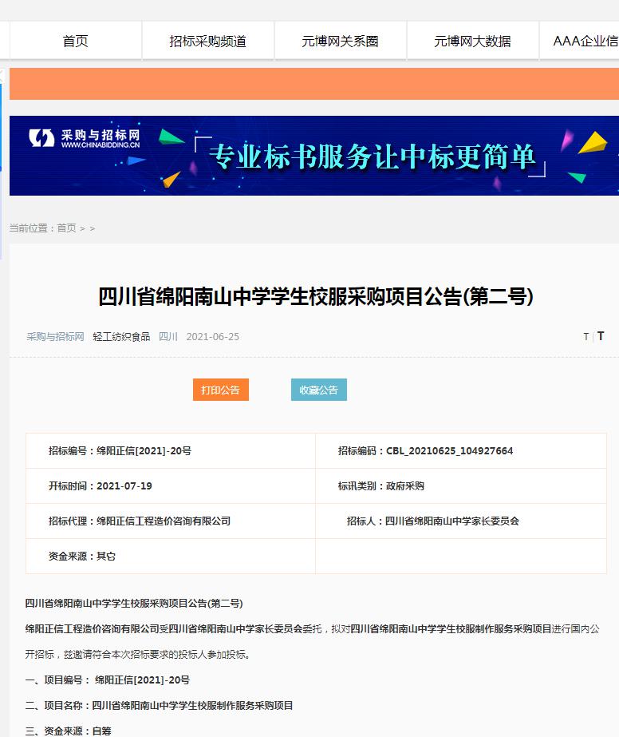619x737 pixels.
Task: Click the 专业标书服务让中标更简单 banner text
Action: coord(371,157)
